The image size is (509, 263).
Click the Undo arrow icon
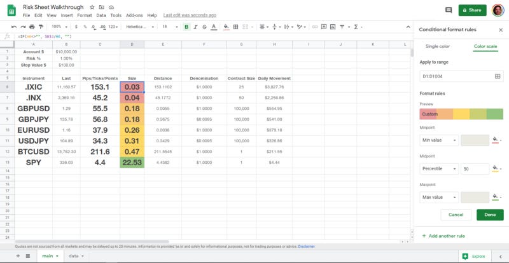[x=13, y=27]
